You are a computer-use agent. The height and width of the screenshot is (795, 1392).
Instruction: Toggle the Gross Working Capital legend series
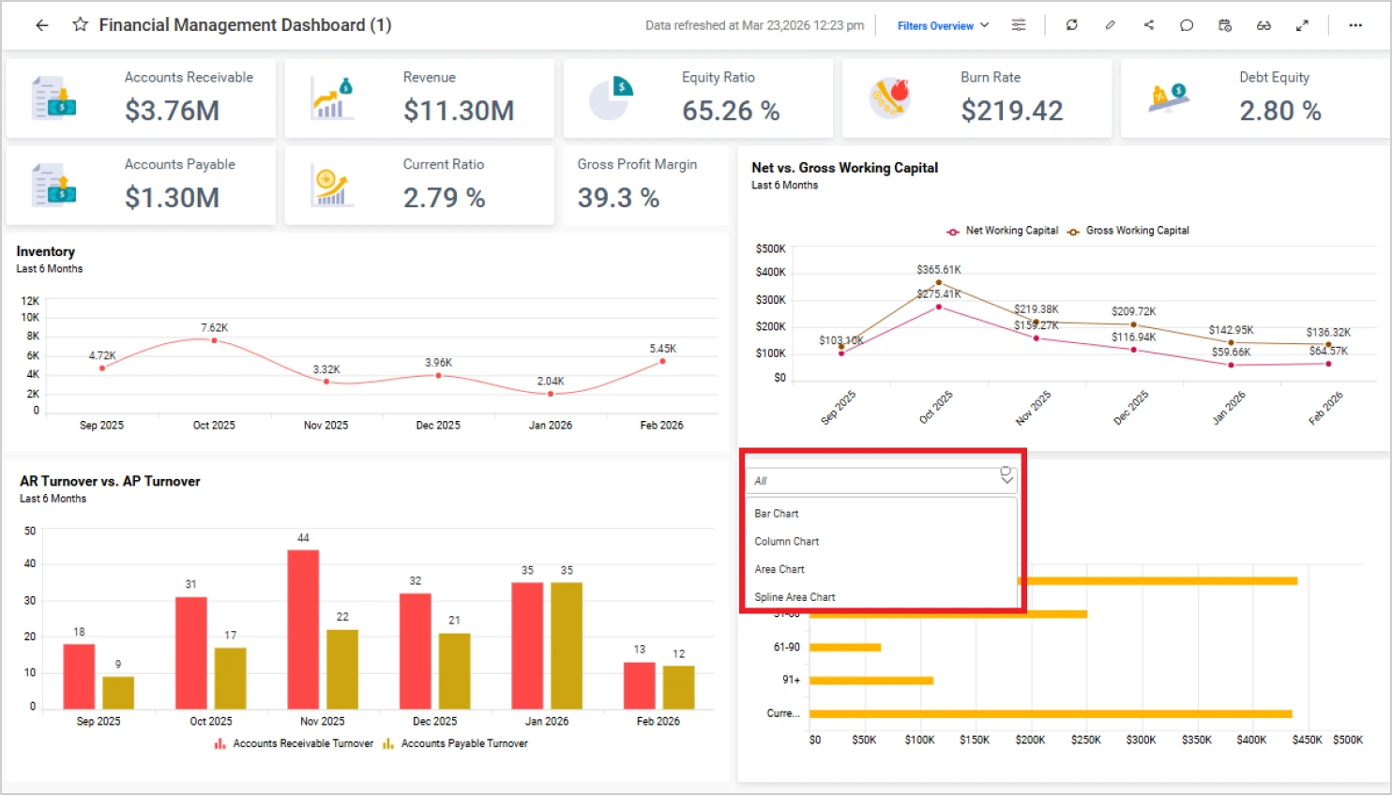pos(1127,231)
